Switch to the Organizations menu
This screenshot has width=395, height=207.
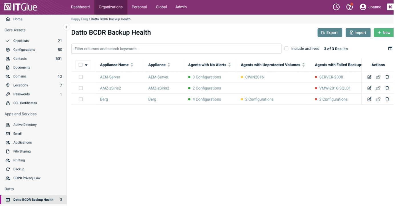pos(110,7)
